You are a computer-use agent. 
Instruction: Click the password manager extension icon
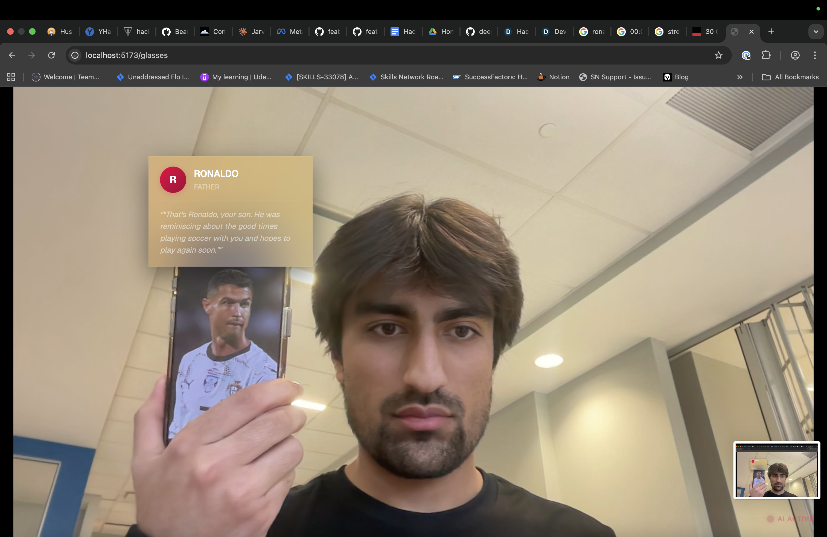click(746, 55)
